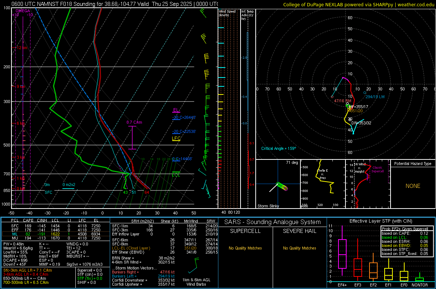Click the based on CAPE: 0.12 line
The image size is (436, 289).
[405, 233]
